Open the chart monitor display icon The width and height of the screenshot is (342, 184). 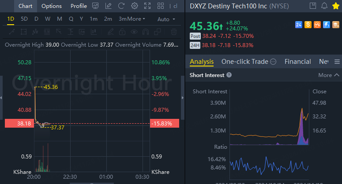[x=95, y=6]
